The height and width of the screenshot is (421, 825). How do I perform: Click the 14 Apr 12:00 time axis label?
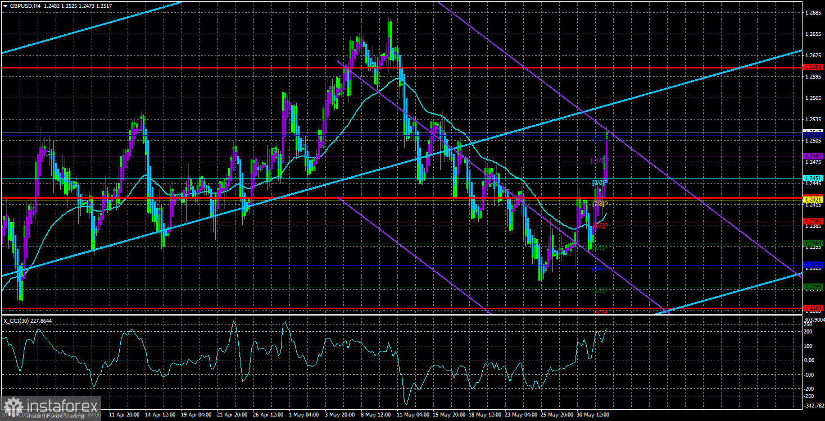tap(161, 415)
